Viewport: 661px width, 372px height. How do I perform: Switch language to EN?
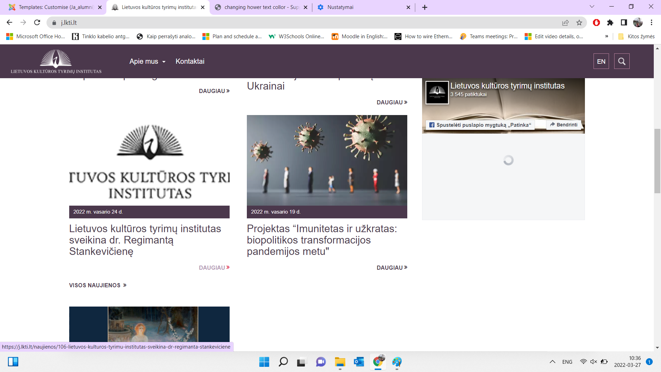pyautogui.click(x=601, y=61)
